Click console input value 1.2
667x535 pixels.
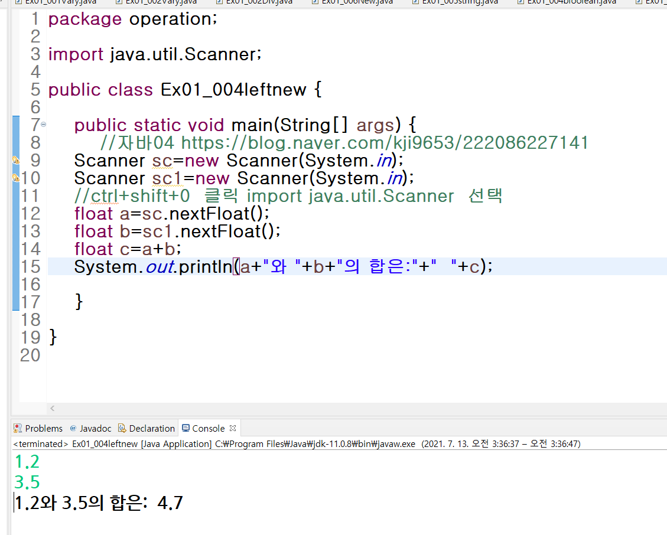coord(27,462)
